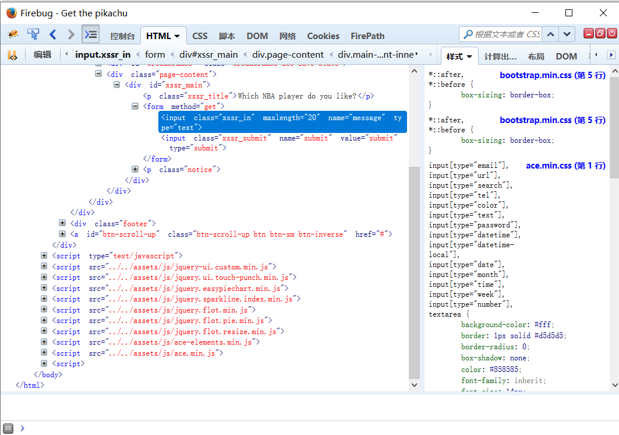Switch to the 布局 layout side tab
This screenshot has height=435, width=619.
point(536,57)
